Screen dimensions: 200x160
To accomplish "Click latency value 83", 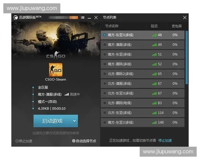I will tap(160, 103).
